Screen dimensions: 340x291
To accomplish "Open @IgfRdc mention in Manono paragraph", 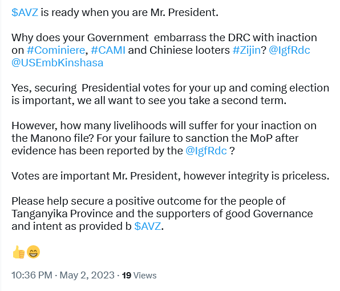I will tap(206, 151).
